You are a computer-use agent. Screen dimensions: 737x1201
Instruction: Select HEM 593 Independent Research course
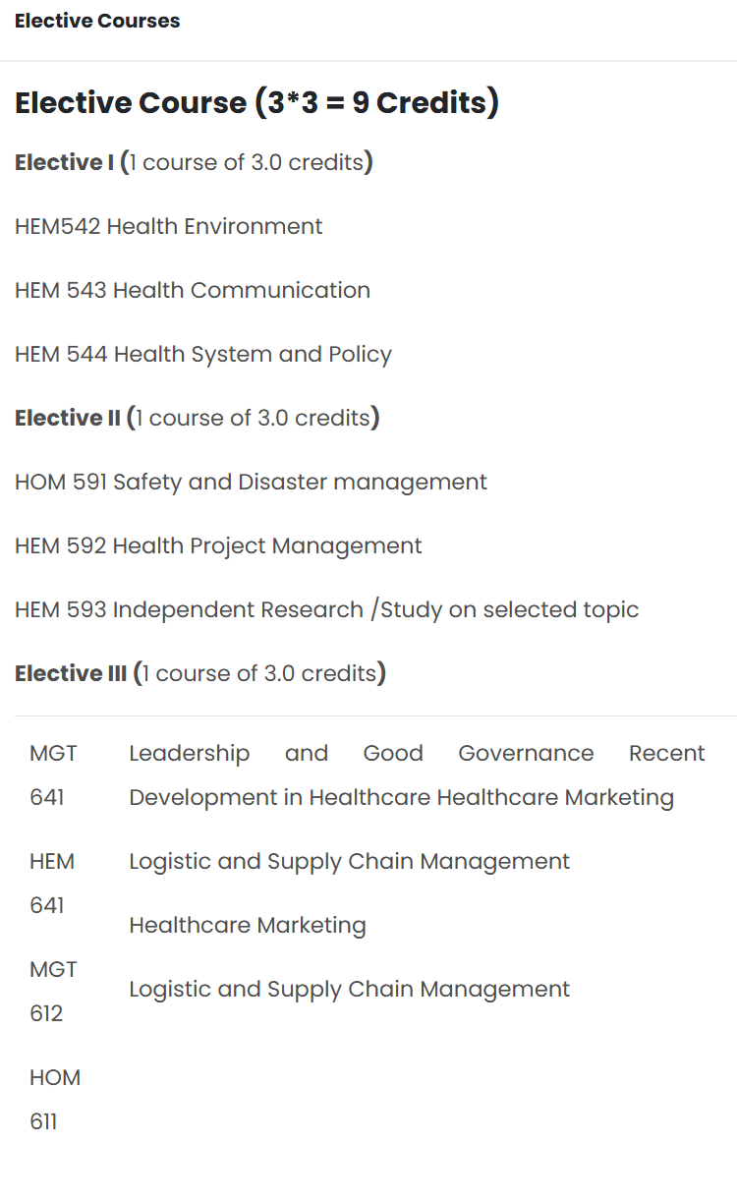[326, 610]
